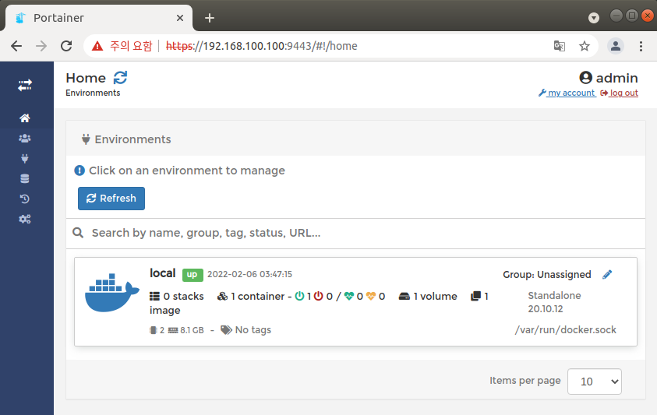
Task: Click the stacks list icon
Action: [x=154, y=297]
